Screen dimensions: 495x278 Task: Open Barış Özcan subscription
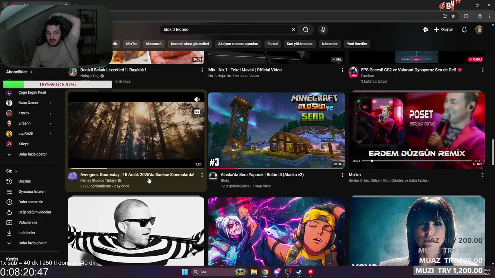point(29,103)
